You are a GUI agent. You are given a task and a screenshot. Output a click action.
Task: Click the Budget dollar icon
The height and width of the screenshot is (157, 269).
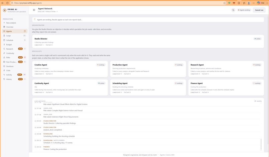coord(4,45)
